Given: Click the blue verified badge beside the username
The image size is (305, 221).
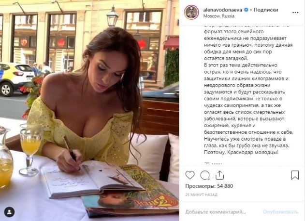Looking at the screenshot, I should (246, 10).
